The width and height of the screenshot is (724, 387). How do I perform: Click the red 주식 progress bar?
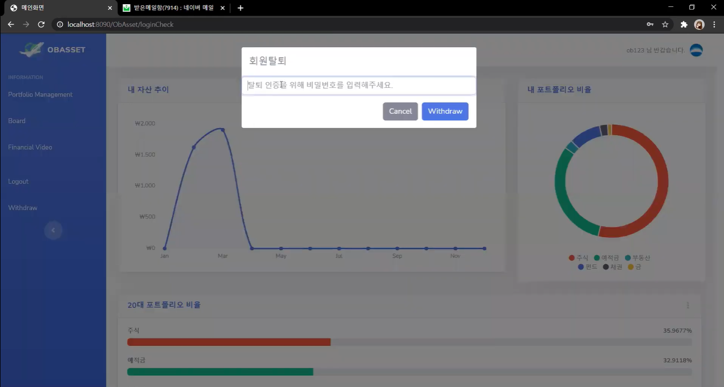click(x=228, y=342)
